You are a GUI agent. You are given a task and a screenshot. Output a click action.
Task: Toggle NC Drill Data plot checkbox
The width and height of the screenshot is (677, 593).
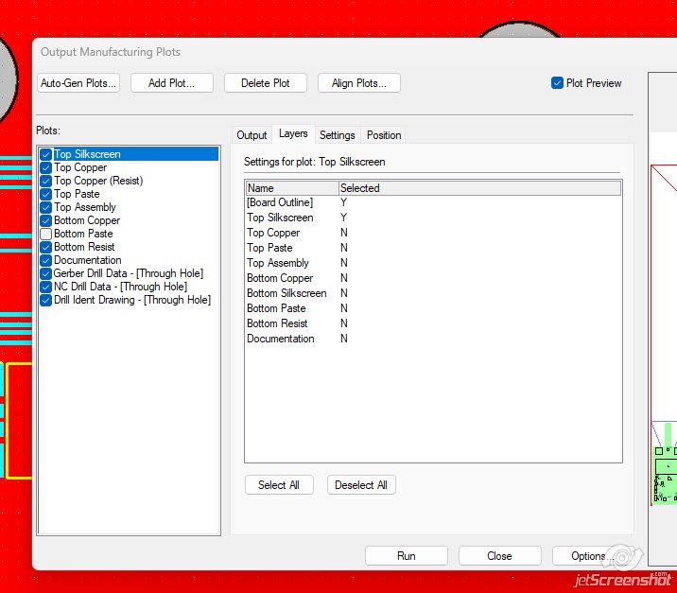[x=45, y=287]
